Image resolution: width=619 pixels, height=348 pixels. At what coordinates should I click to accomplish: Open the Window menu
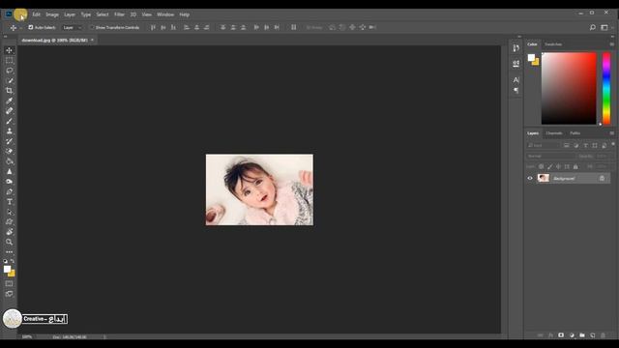click(x=165, y=14)
